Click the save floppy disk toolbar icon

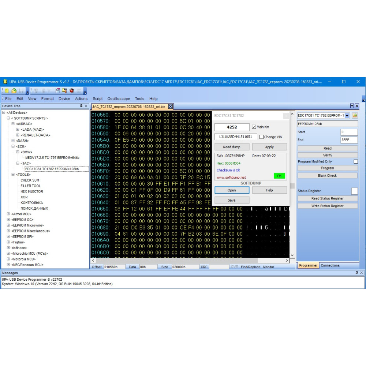21,90
